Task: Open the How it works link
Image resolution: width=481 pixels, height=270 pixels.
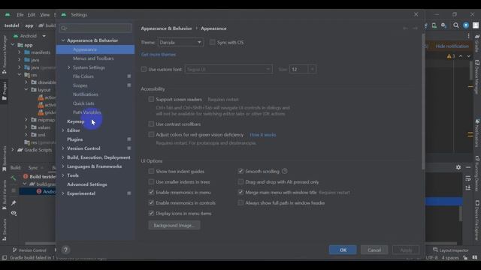Action: click(x=263, y=135)
